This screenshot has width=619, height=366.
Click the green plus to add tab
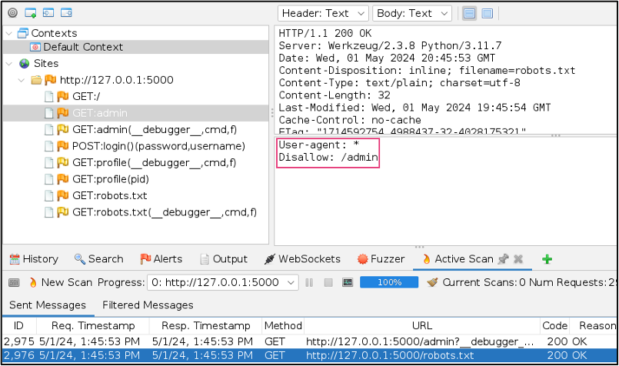click(x=547, y=259)
